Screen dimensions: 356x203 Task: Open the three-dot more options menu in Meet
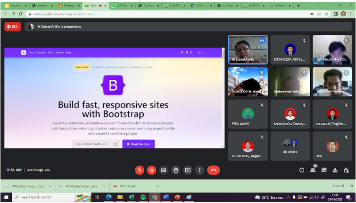coord(200,170)
